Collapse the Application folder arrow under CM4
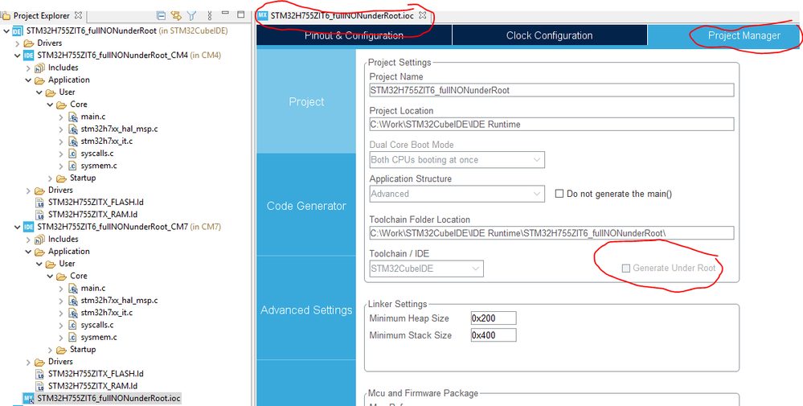The width and height of the screenshot is (803, 406). [x=28, y=80]
